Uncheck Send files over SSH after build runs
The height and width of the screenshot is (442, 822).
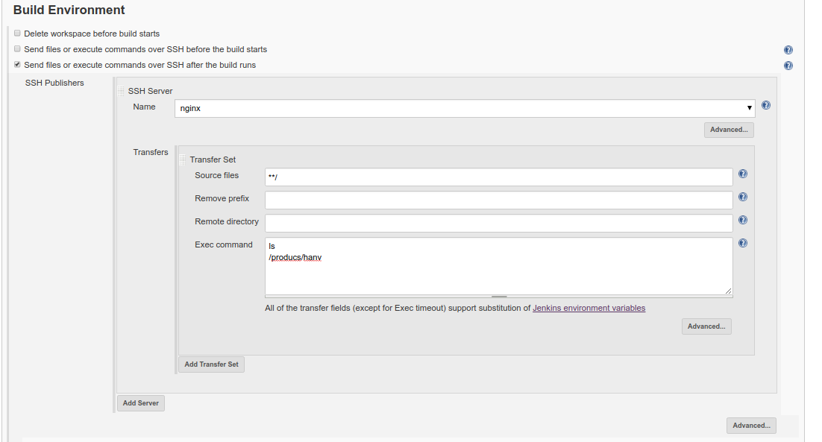click(17, 65)
